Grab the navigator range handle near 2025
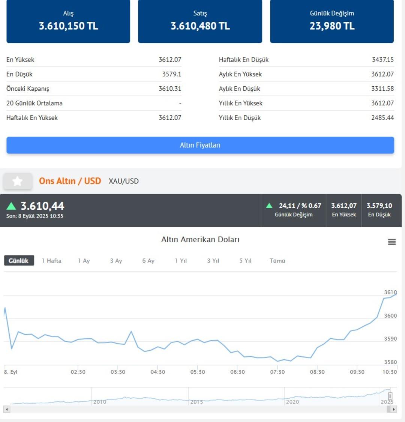Image resolution: width=405 pixels, height=422 pixels. tap(390, 396)
